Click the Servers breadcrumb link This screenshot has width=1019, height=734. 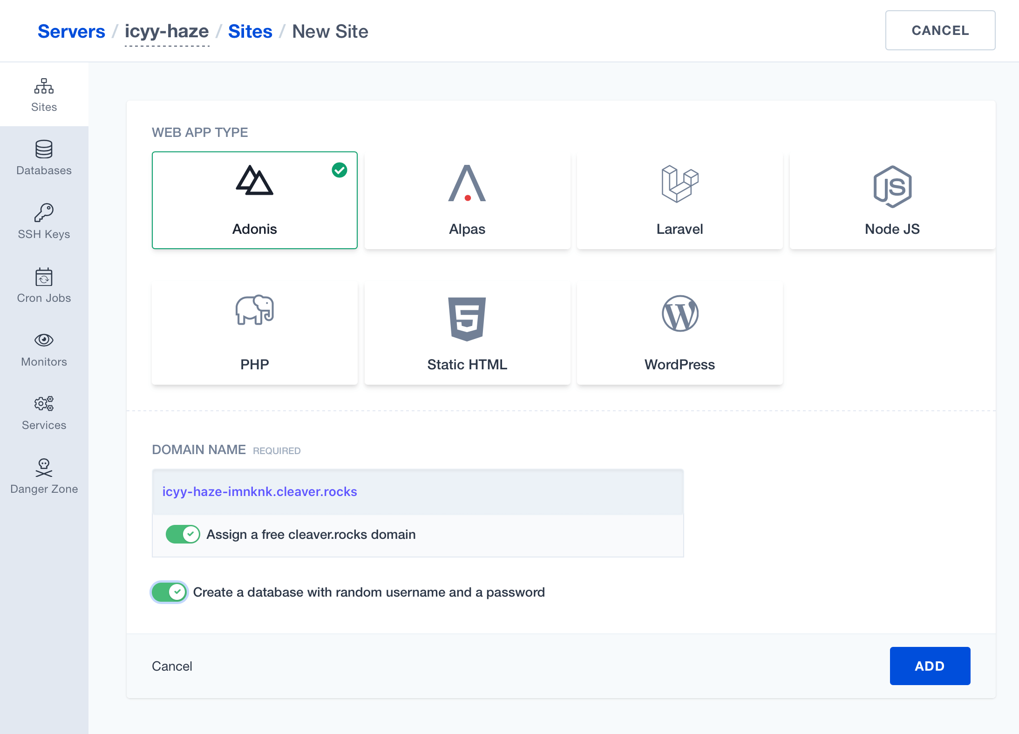tap(71, 32)
